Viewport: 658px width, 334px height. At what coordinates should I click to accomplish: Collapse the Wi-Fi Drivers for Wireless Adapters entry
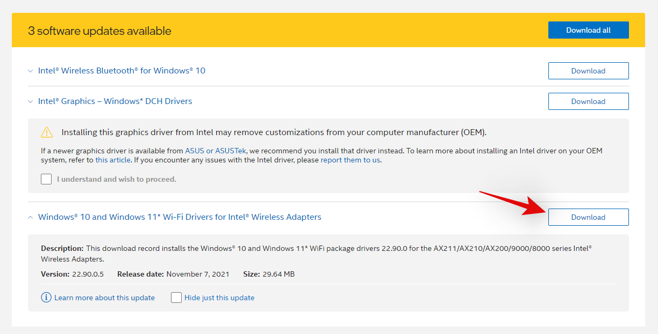(31, 217)
